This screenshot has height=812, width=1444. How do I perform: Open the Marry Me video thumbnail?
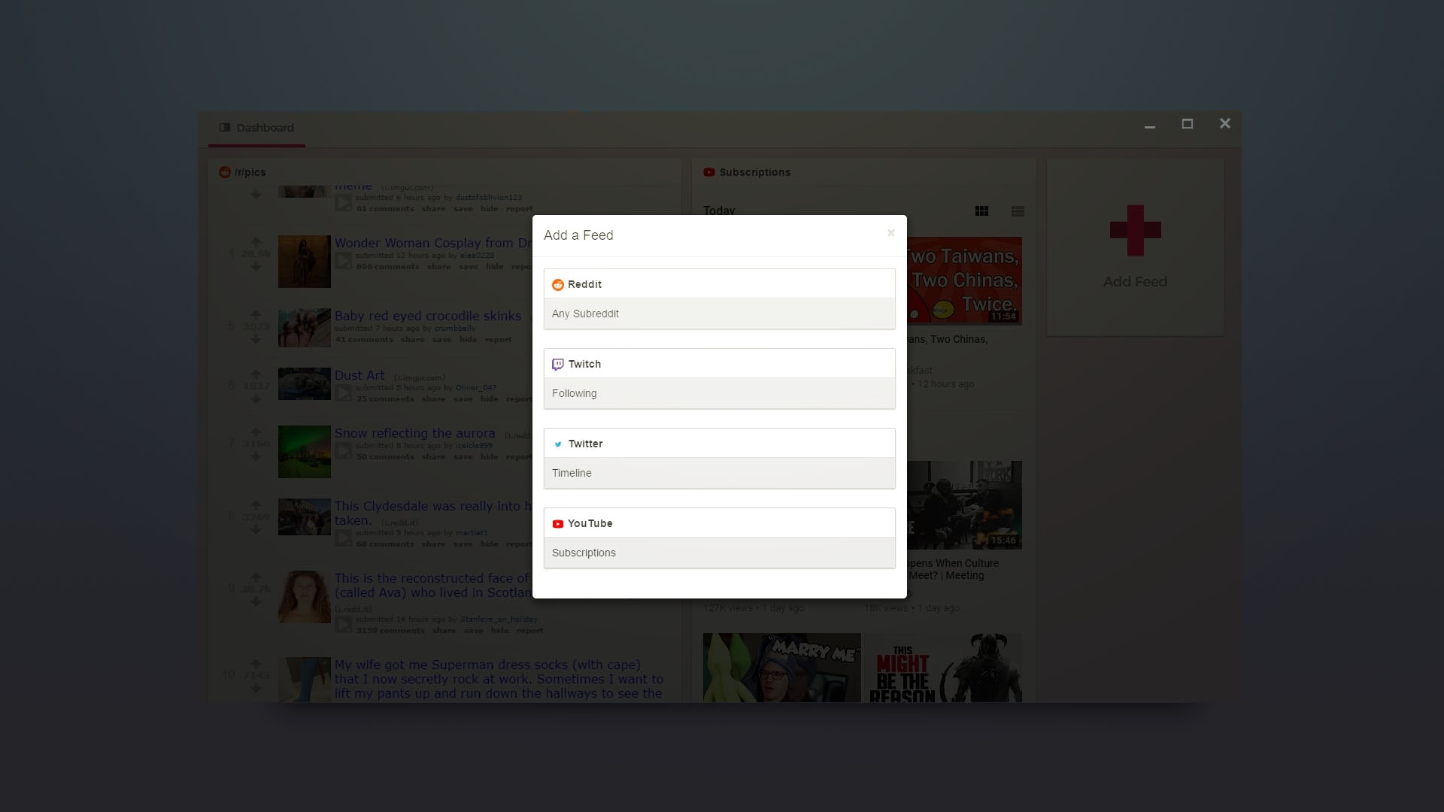[782, 668]
